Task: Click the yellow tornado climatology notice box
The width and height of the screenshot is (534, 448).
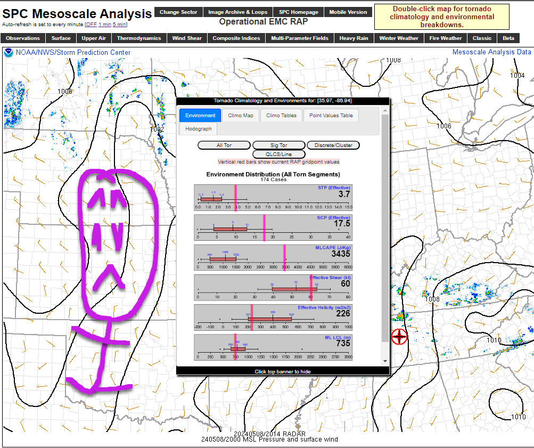Action: (442, 17)
